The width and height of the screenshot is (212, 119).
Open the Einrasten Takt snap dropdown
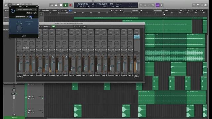click(146, 10)
